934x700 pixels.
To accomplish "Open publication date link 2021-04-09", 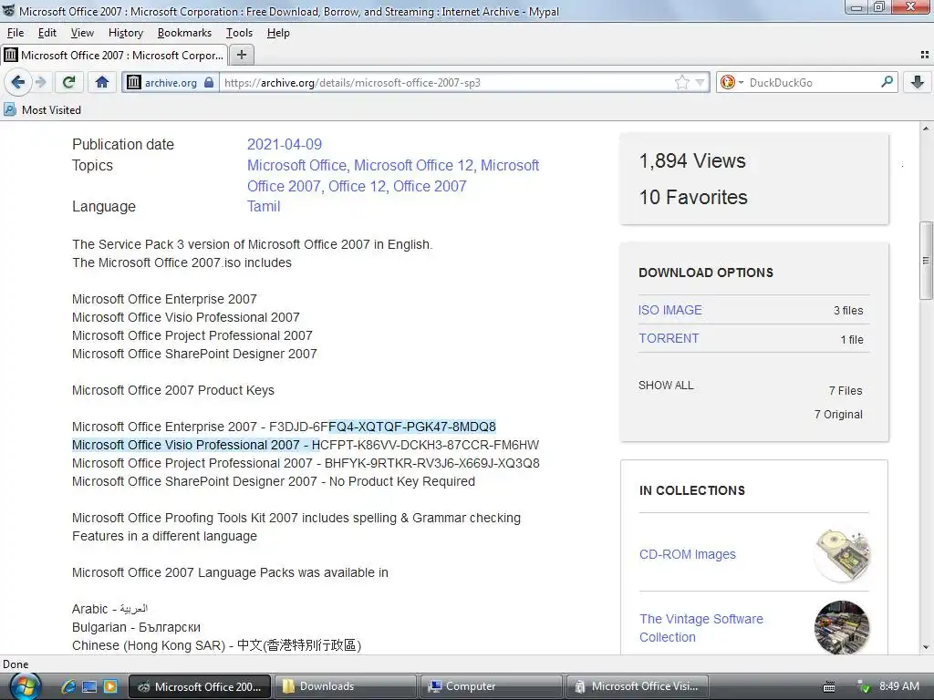I will pos(285,145).
